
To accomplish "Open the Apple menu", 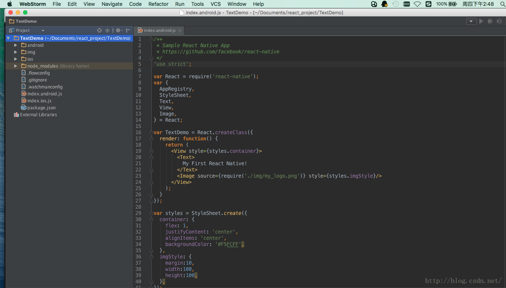I will (x=10, y=4).
